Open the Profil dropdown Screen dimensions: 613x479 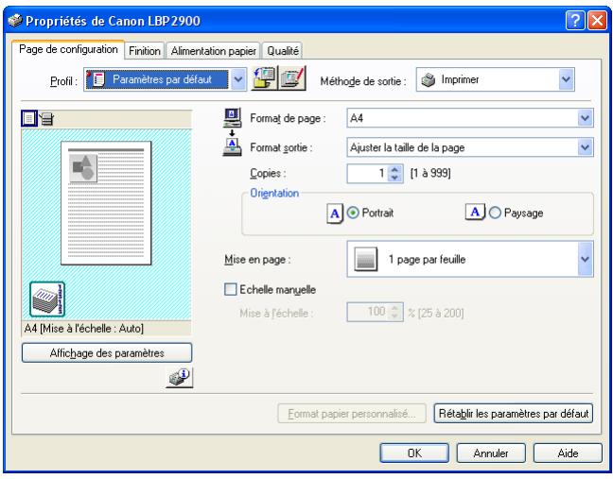(238, 79)
